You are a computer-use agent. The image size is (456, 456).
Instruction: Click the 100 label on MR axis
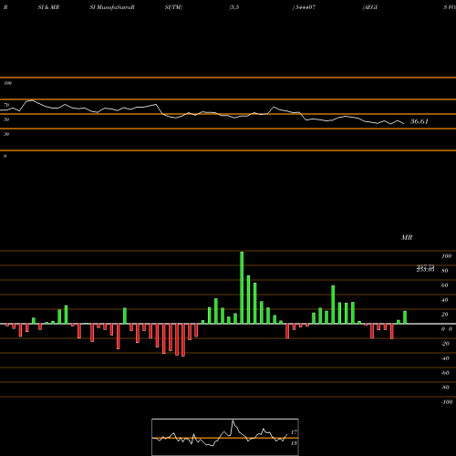pyautogui.click(x=446, y=256)
